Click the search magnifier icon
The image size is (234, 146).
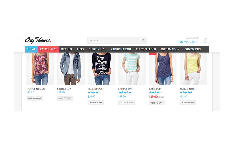[x=143, y=41]
